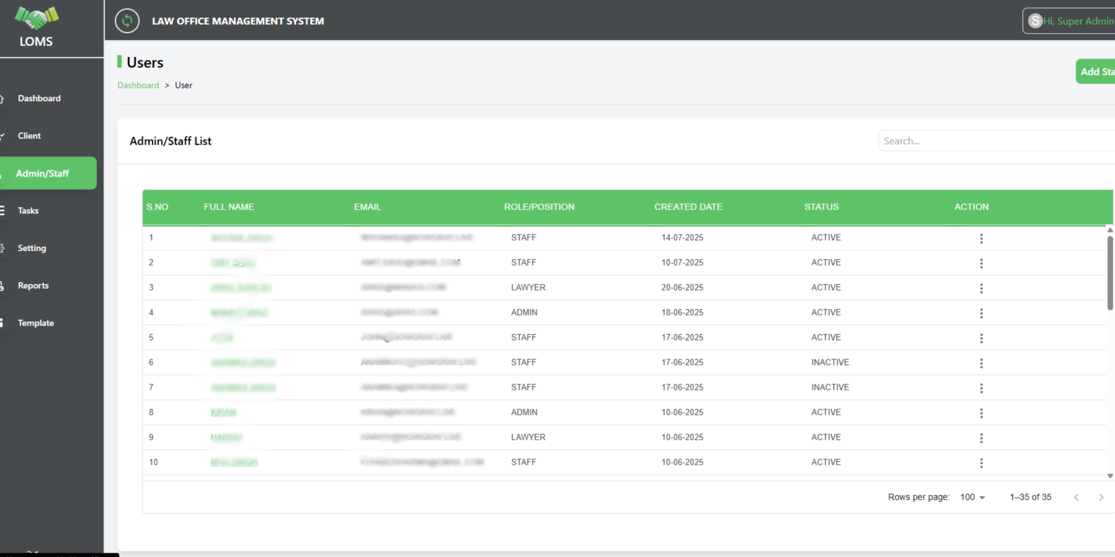Expand rows per page dropdown
1115x557 pixels.
(973, 497)
